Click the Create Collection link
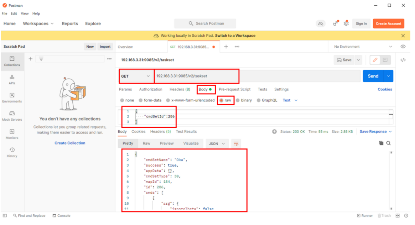This screenshot has height=225, width=415. tap(70, 143)
